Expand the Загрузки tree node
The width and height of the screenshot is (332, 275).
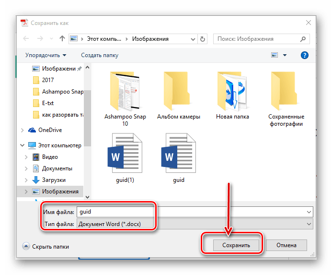click(26, 180)
